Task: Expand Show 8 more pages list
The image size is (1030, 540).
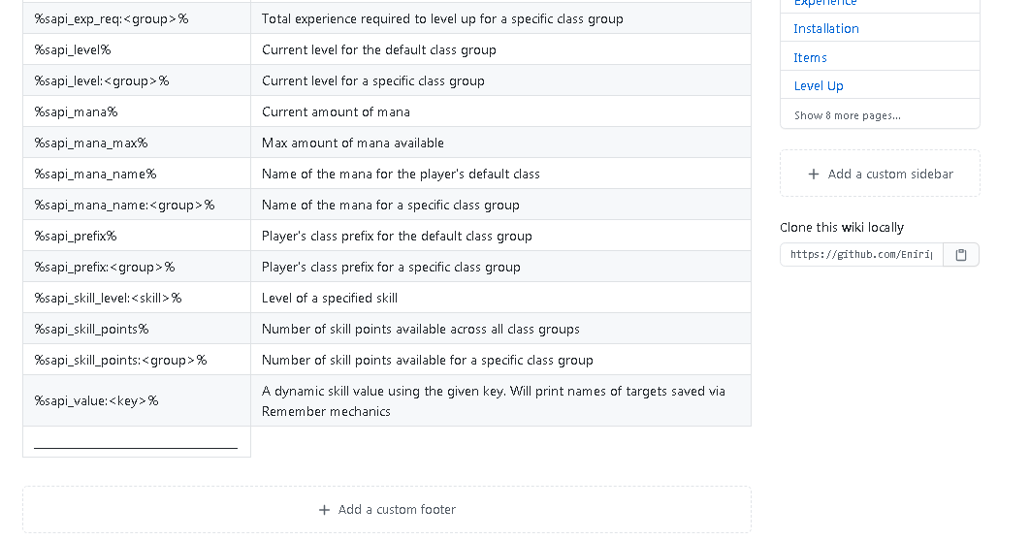Action: [847, 115]
